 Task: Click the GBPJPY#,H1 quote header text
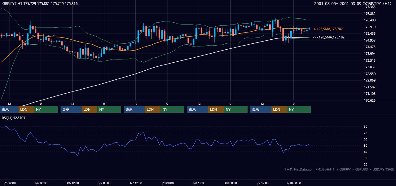tap(40, 4)
